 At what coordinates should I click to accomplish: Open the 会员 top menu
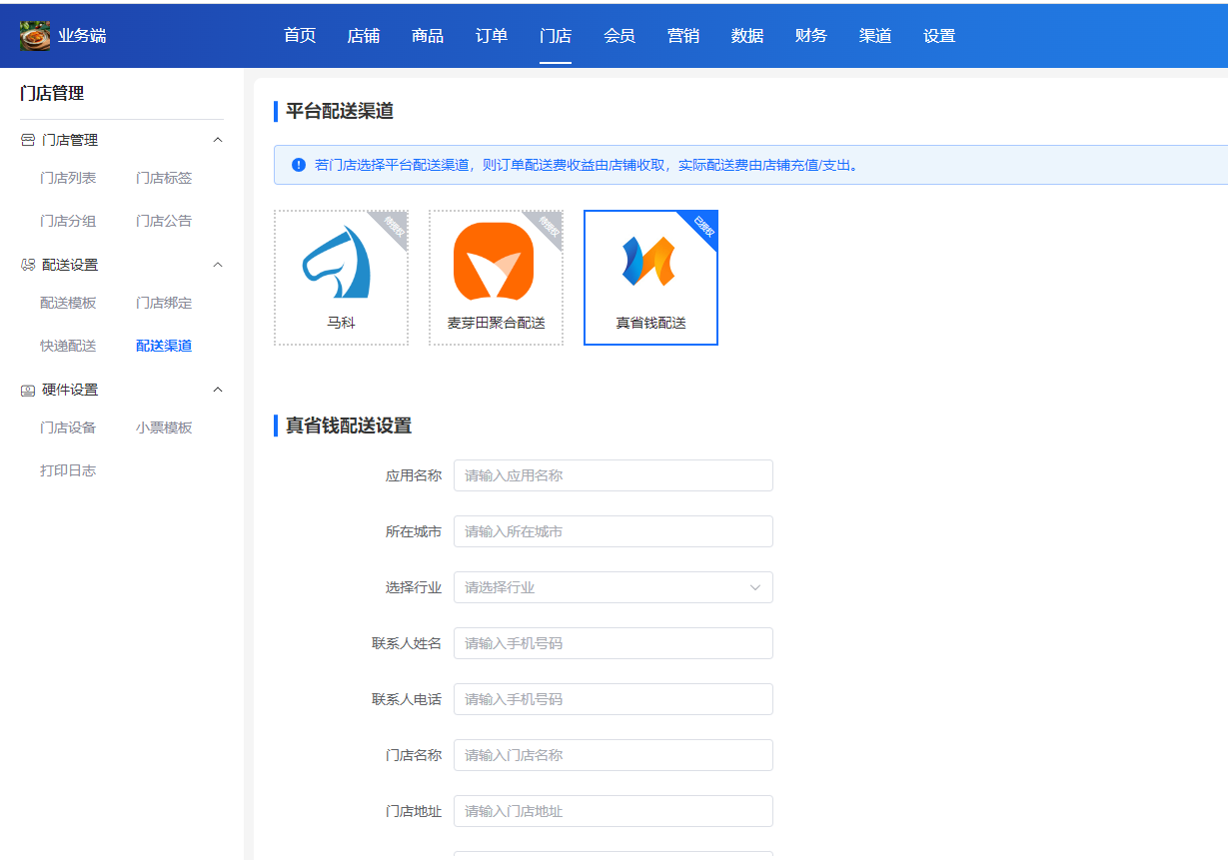[x=619, y=36]
